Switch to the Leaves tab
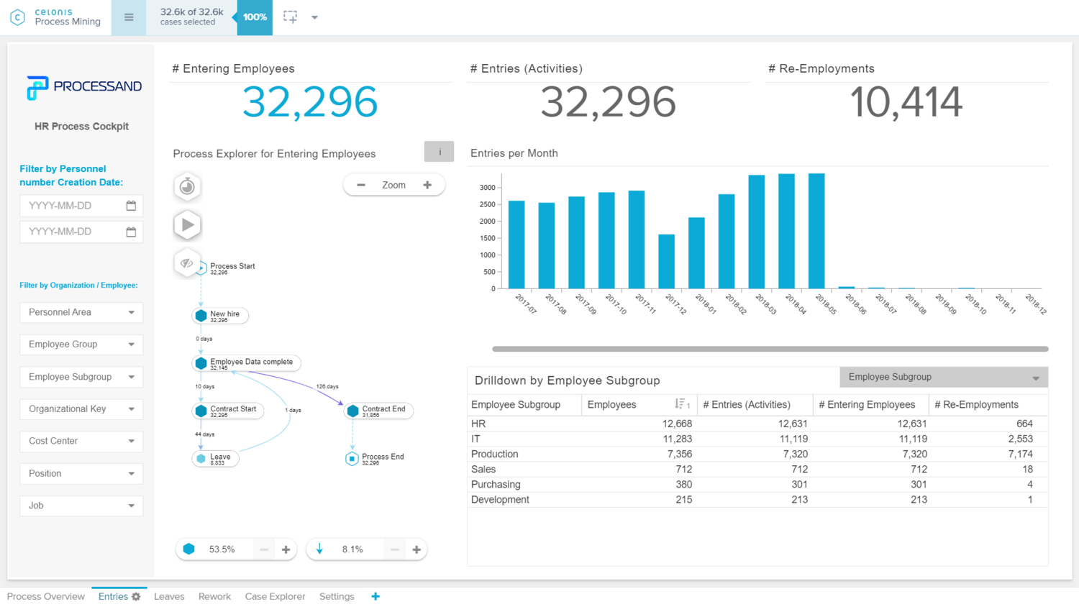This screenshot has width=1079, height=607. click(x=169, y=596)
